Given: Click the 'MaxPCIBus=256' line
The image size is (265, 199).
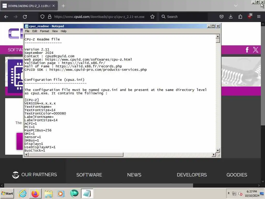Looking at the screenshot, I should tap(38, 130).
